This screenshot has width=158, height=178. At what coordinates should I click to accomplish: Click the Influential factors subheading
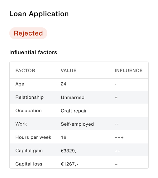33,52
